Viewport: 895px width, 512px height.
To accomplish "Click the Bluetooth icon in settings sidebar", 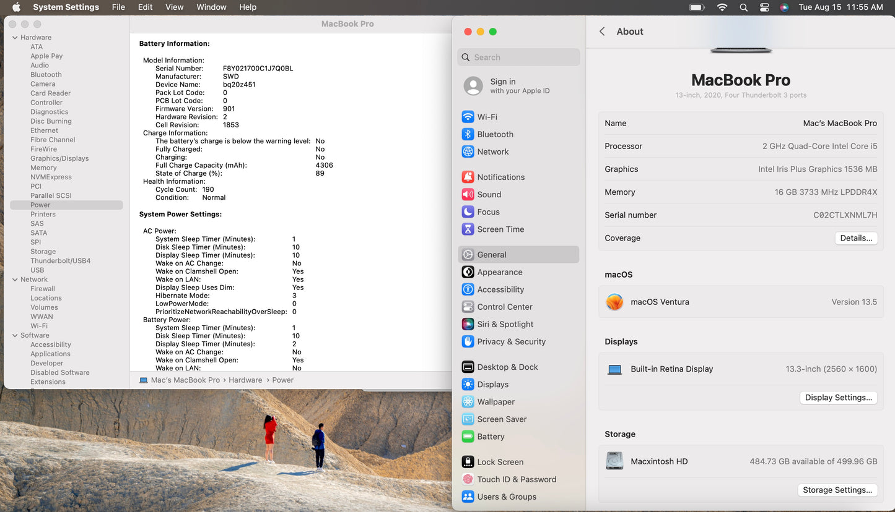I will click(468, 134).
